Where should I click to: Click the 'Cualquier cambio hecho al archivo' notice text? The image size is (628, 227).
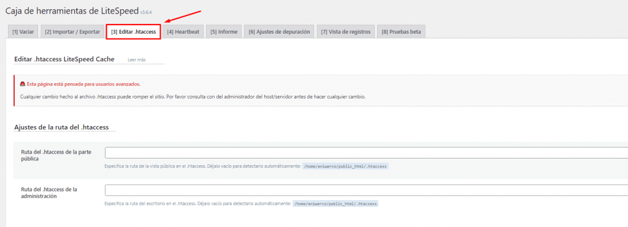pos(193,97)
